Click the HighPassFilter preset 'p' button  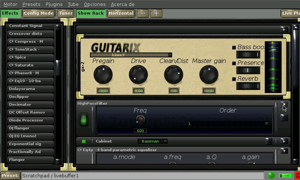point(284,118)
